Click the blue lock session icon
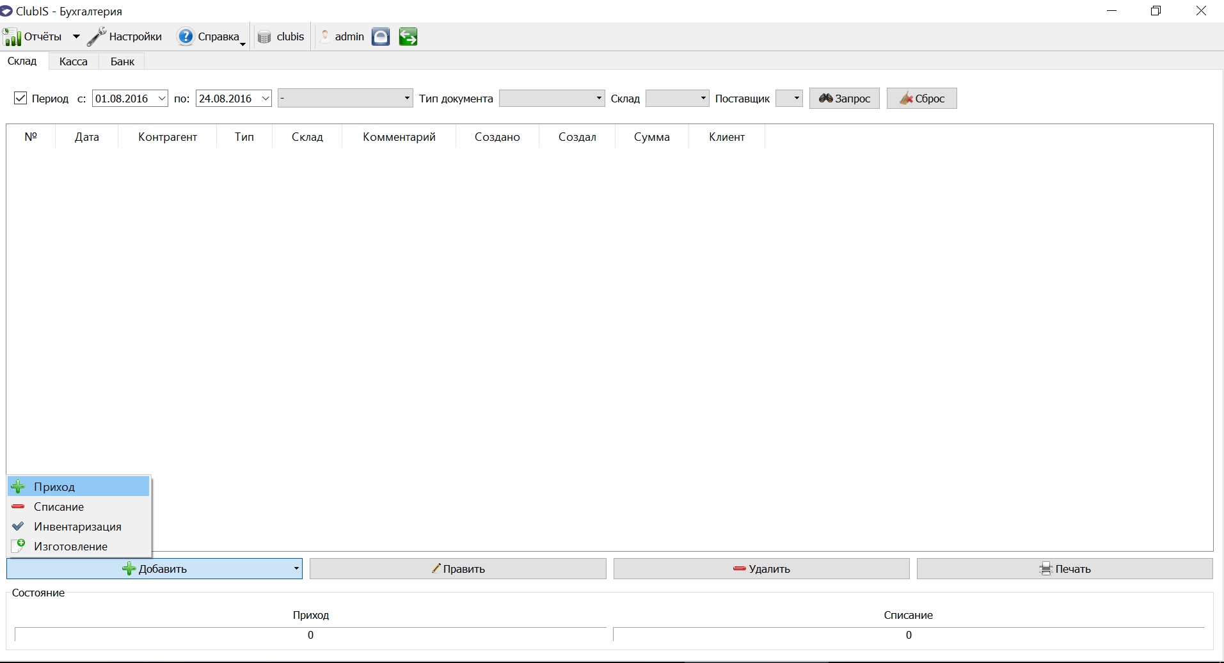Screen dimensions: 1224x663 pos(381,37)
